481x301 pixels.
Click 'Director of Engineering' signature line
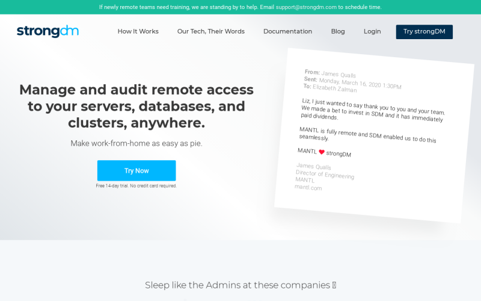(x=325, y=175)
